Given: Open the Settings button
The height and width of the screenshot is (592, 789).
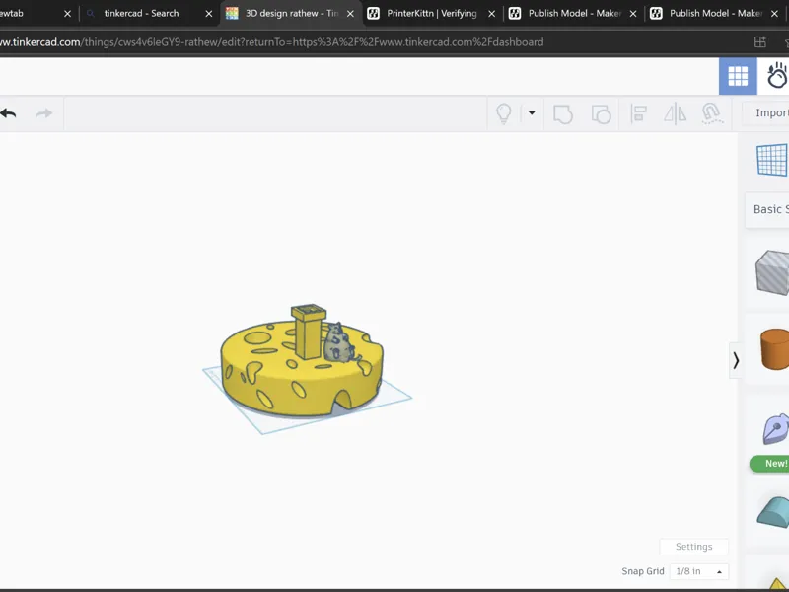Looking at the screenshot, I should (694, 547).
